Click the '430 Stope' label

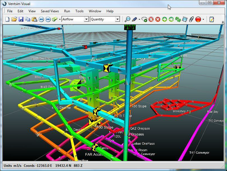[139, 106]
